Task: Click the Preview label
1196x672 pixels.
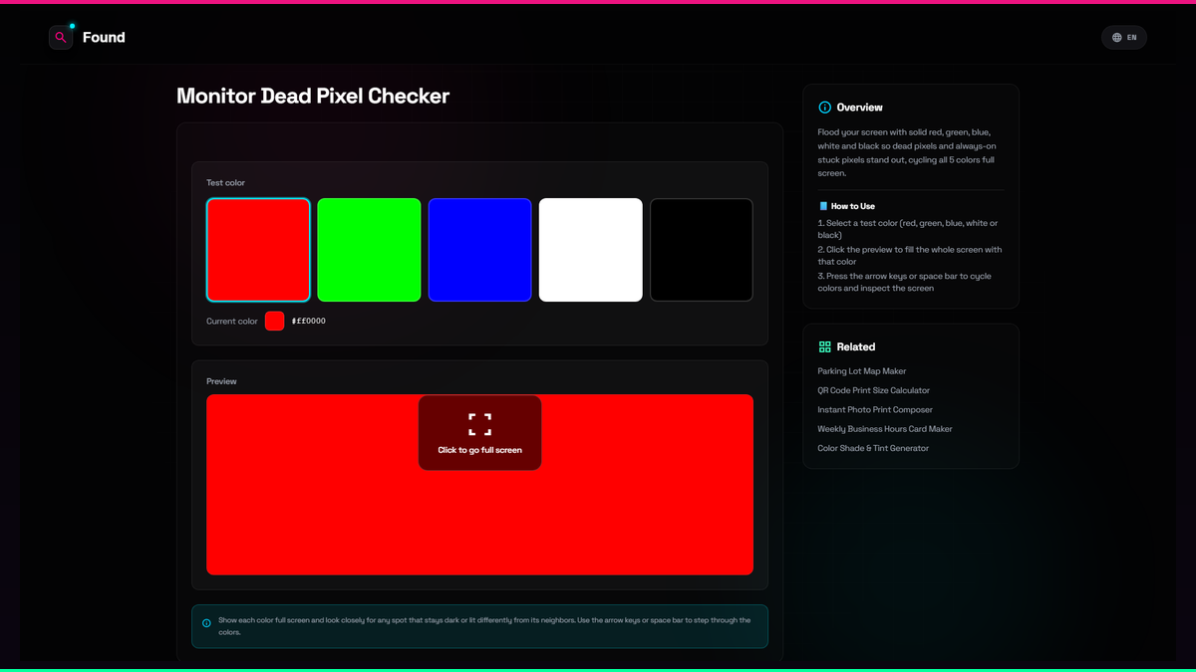Action: click(221, 381)
